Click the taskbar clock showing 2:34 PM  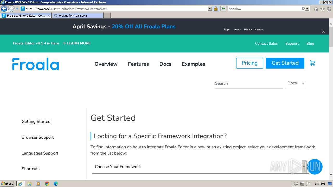tap(320, 184)
